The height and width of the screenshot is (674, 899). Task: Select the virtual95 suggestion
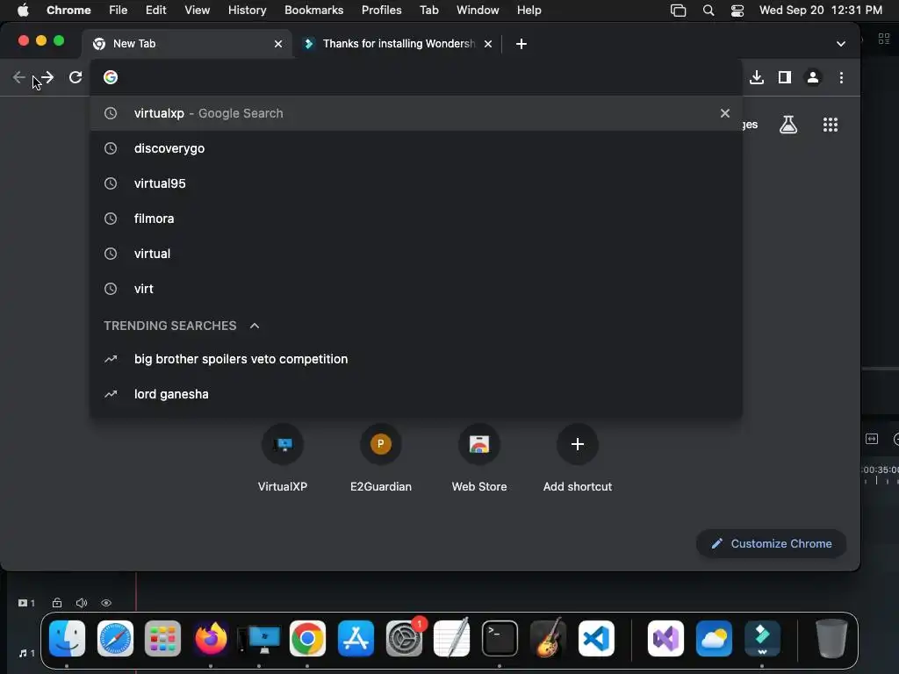(x=416, y=183)
